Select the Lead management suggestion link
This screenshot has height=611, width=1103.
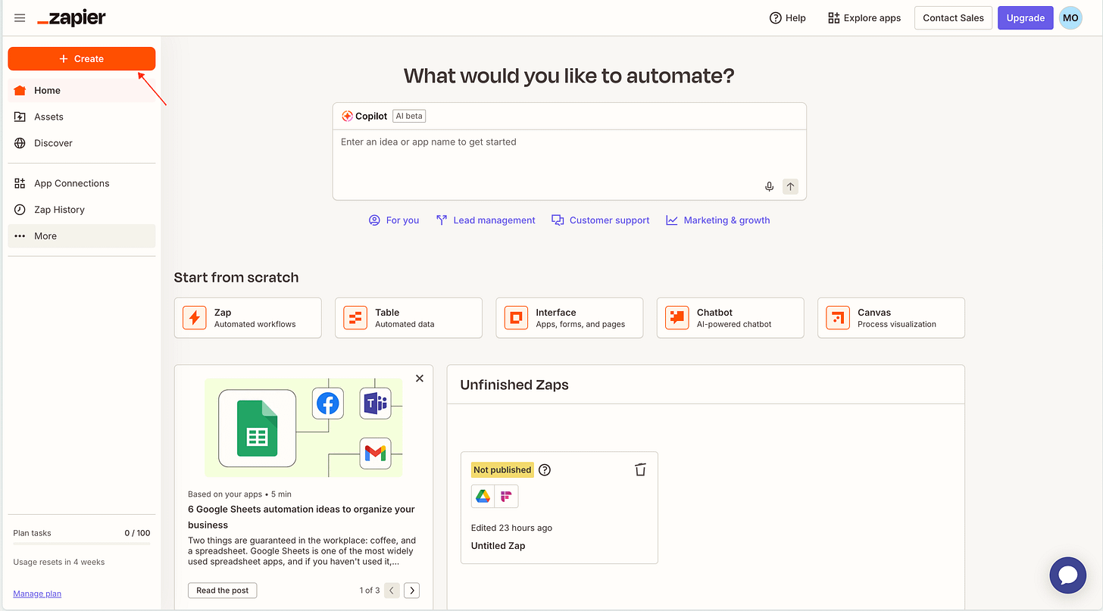click(x=486, y=220)
